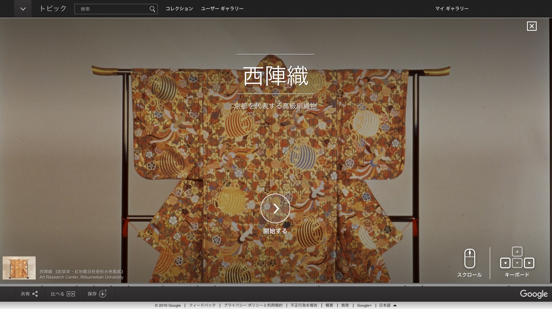Click the Google logo
The width and height of the screenshot is (552, 309).
pyautogui.click(x=534, y=294)
